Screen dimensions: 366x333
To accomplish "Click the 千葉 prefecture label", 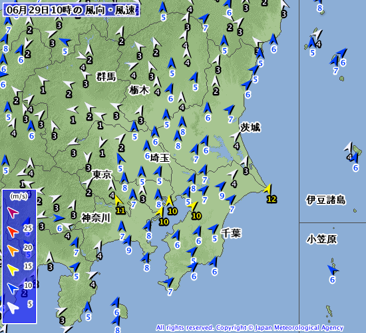I will 231,233.
